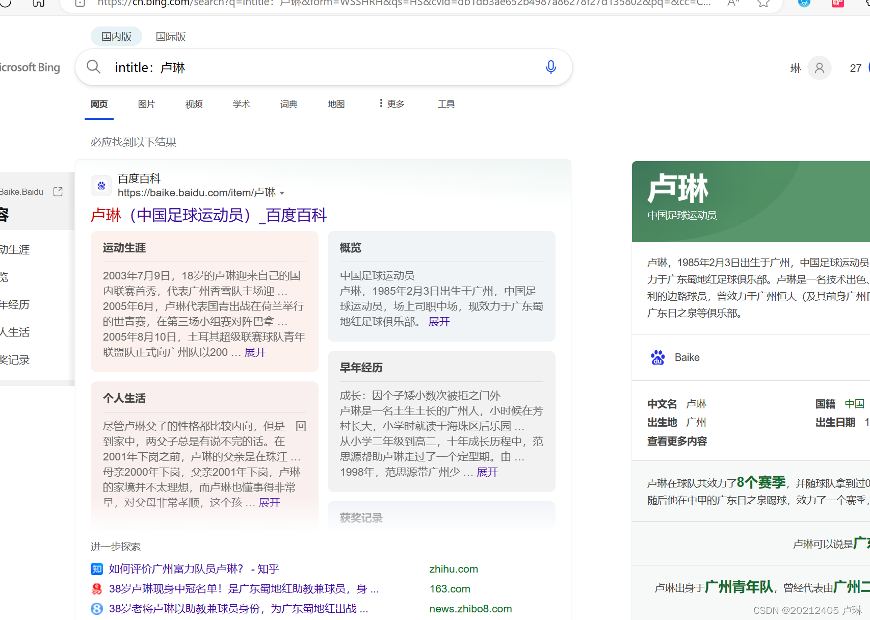This screenshot has width=870, height=620.
Task: Open 38岁老将卢琳以助教兼球员身份 link
Action: (x=238, y=609)
